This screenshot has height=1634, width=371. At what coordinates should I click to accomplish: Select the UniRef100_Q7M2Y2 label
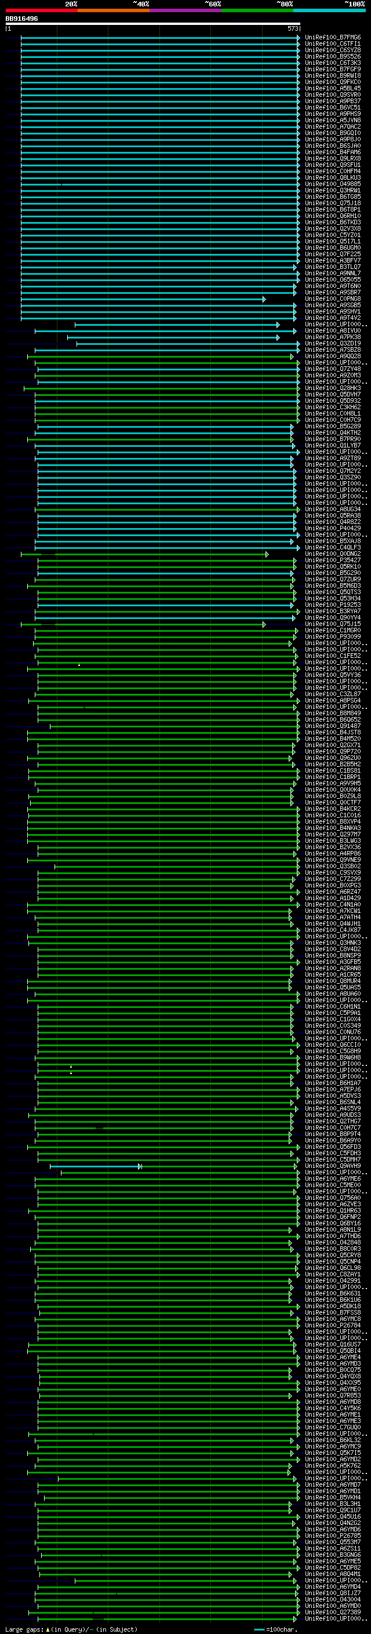pyautogui.click(x=332, y=471)
